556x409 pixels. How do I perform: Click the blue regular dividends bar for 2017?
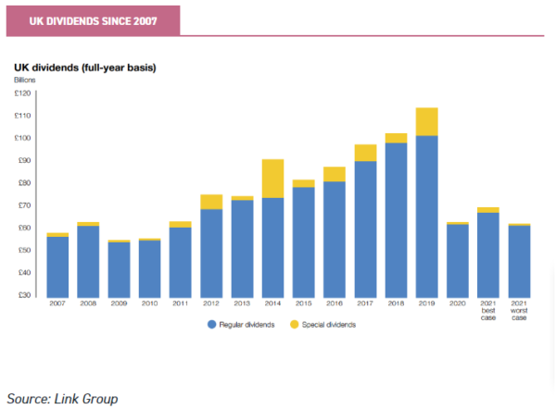coord(366,229)
